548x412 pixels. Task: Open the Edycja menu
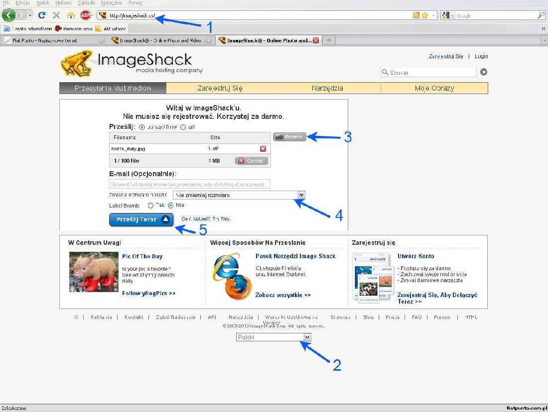(22, 3)
